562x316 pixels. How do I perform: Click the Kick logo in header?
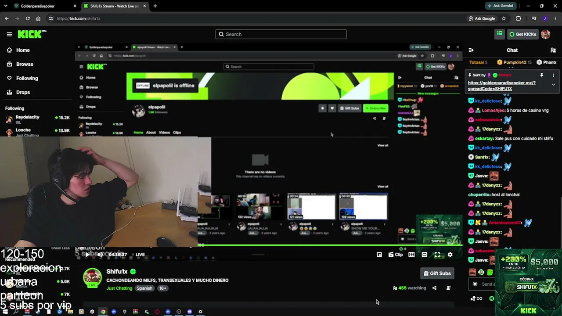pos(32,34)
